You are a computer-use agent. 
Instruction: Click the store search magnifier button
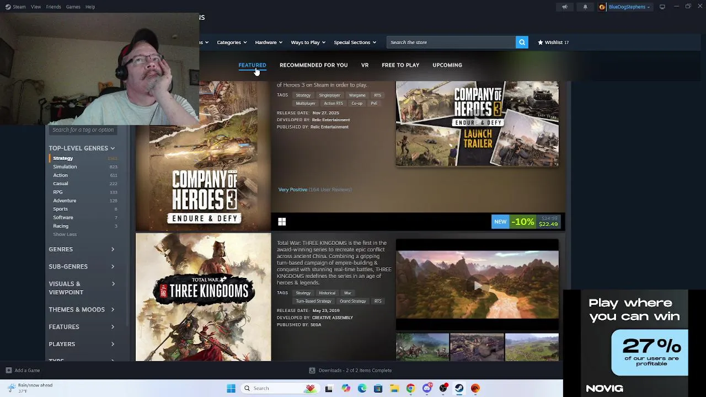point(522,42)
